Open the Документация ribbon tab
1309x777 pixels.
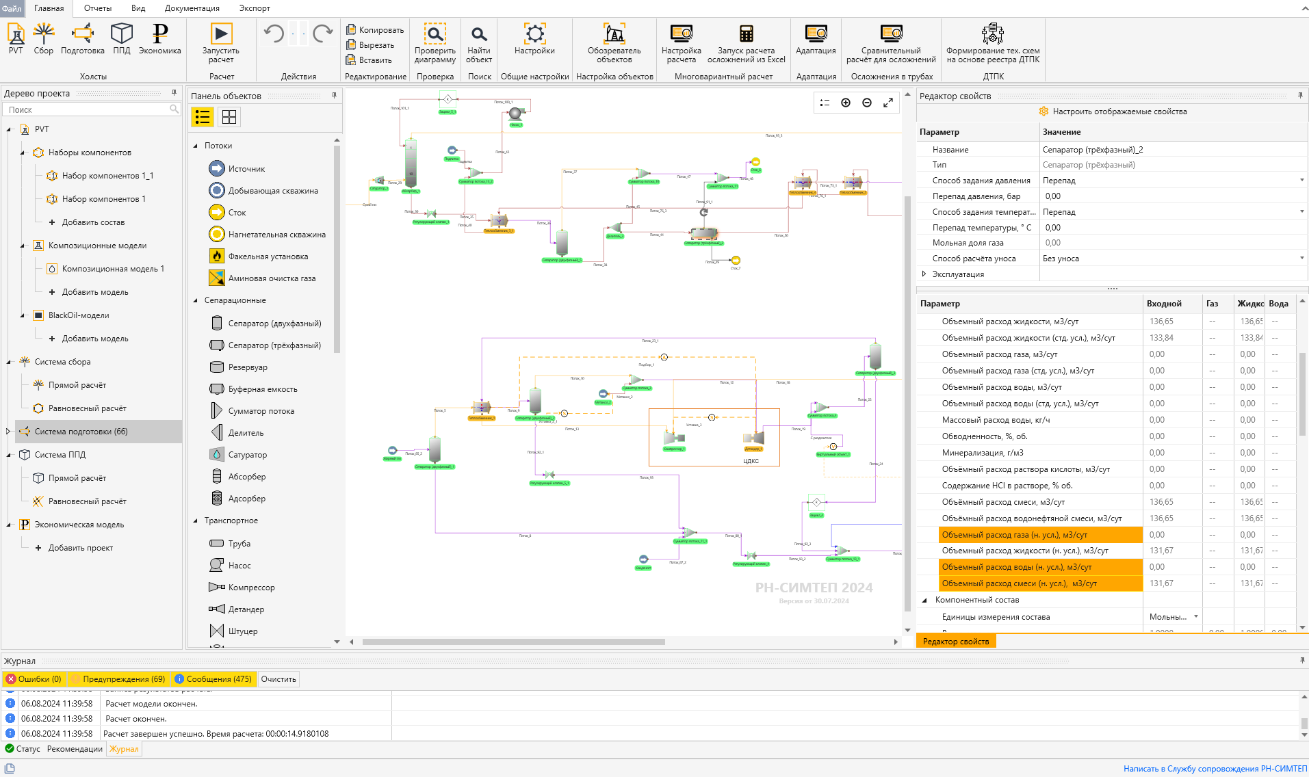[x=192, y=8]
